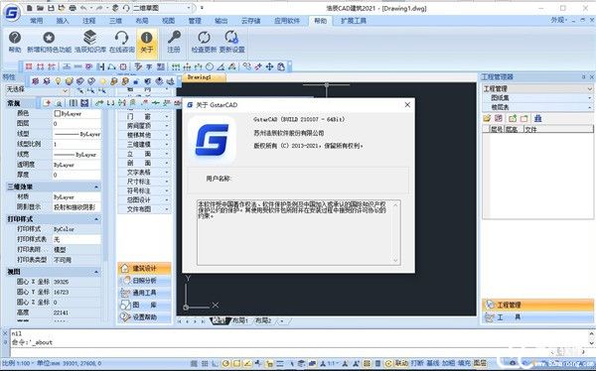Click the 工程管理 bottom panel button

(537, 305)
